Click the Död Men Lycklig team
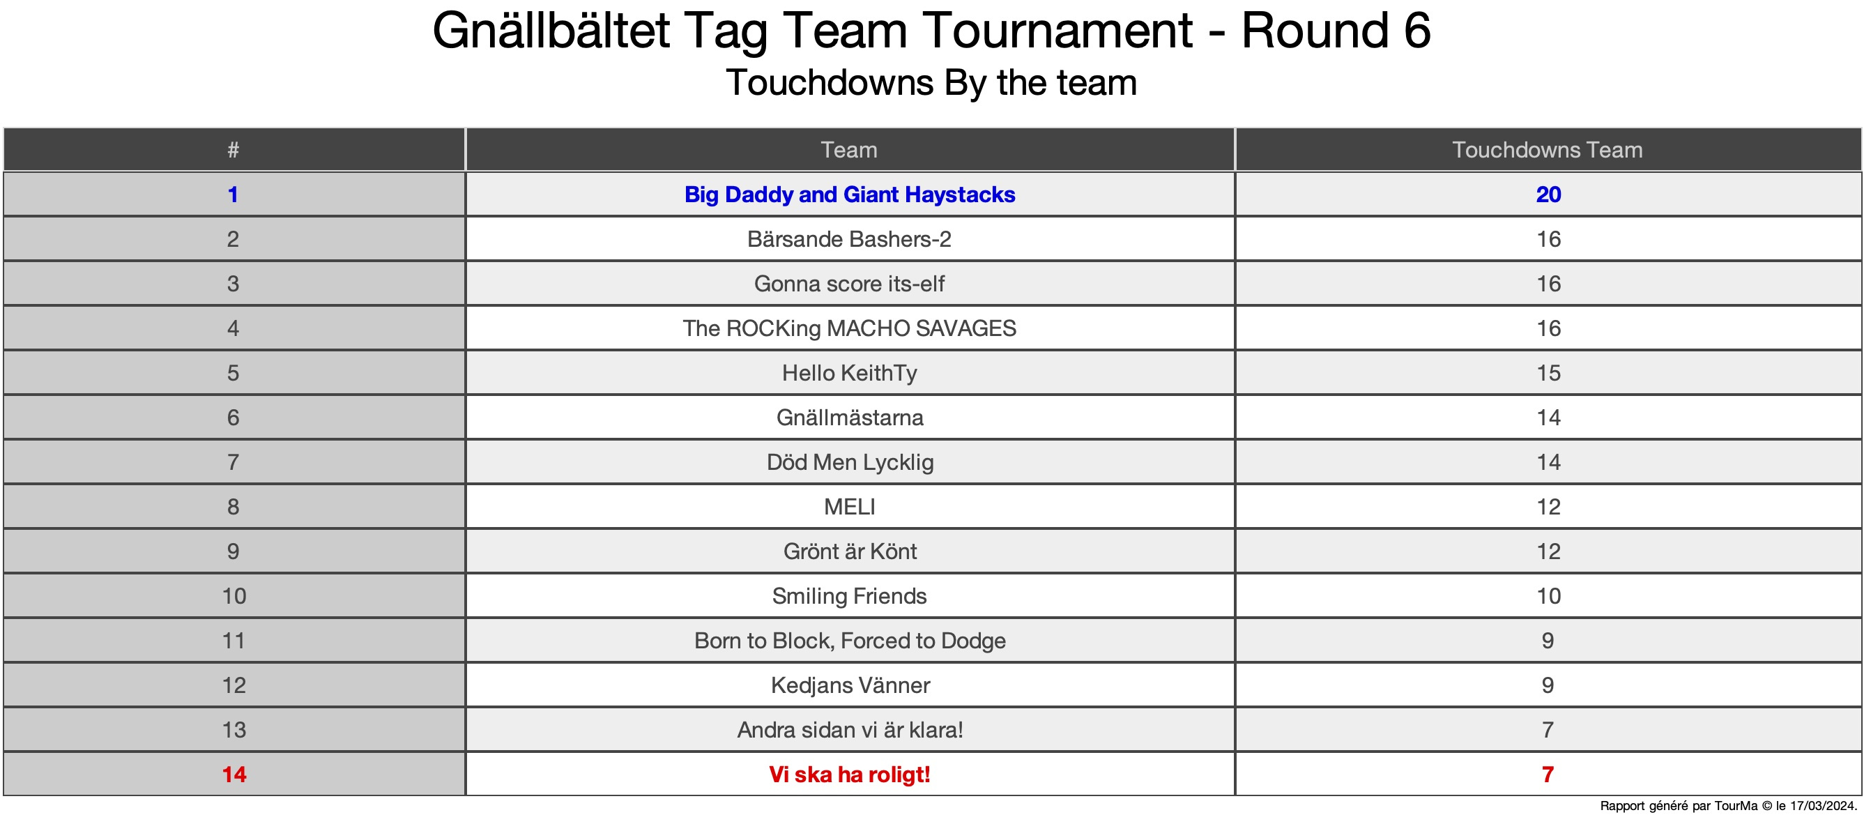 click(849, 463)
